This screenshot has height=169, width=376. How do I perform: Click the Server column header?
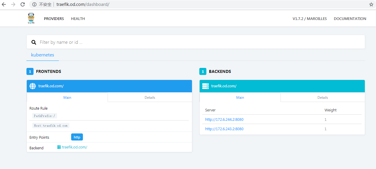click(x=210, y=110)
